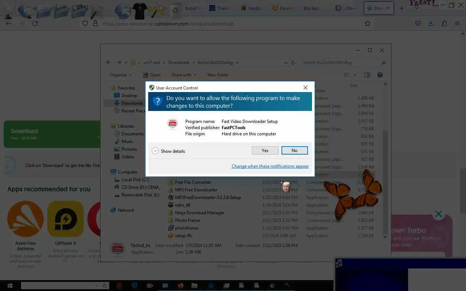Go back in the browser
The height and width of the screenshot is (291, 466).
tap(9, 23)
